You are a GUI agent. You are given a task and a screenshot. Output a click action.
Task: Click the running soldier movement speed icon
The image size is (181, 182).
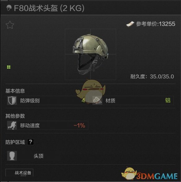tap(12, 125)
